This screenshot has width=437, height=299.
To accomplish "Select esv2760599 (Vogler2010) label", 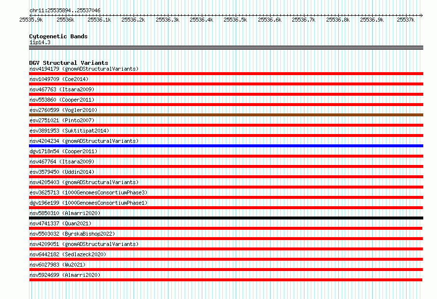I will [x=63, y=110].
